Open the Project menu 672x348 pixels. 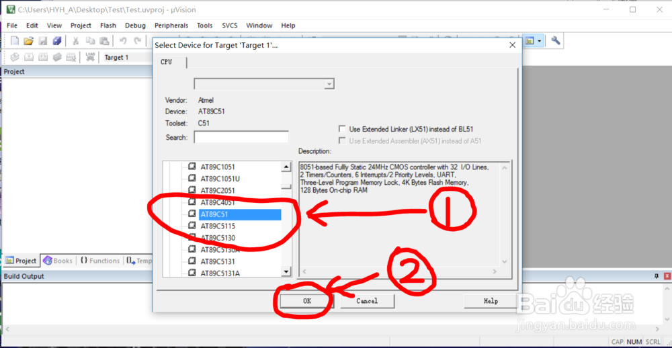click(x=81, y=26)
